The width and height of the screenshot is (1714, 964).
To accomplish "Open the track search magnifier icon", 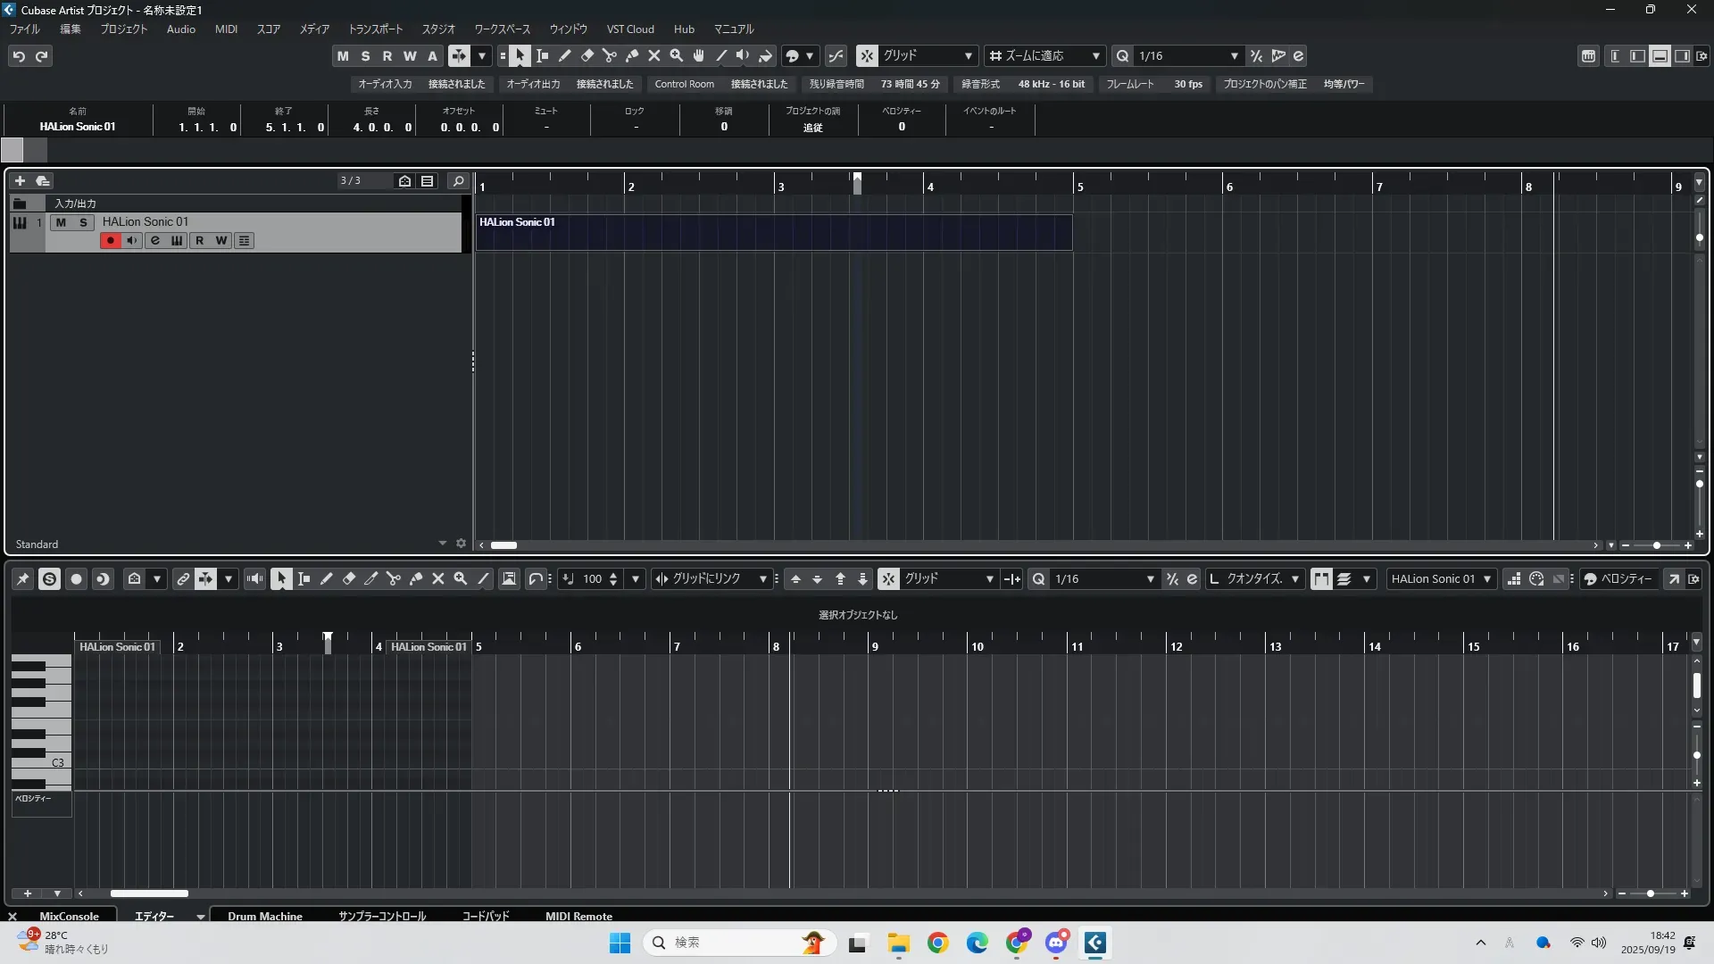I will pyautogui.click(x=458, y=180).
